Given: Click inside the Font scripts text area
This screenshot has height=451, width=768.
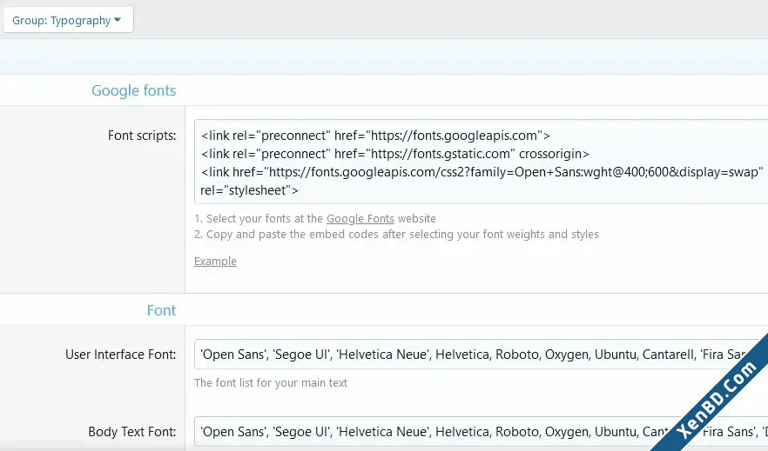Looking at the screenshot, I should point(481,162).
